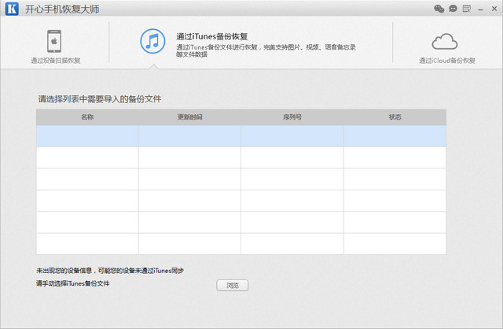Click the 浏览 browse button

[x=233, y=285]
